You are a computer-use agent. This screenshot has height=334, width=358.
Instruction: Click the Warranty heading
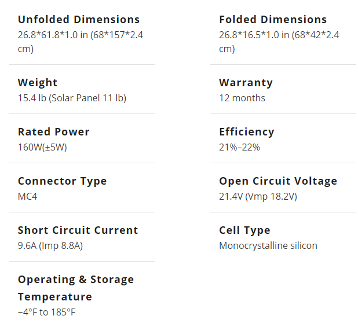click(246, 83)
